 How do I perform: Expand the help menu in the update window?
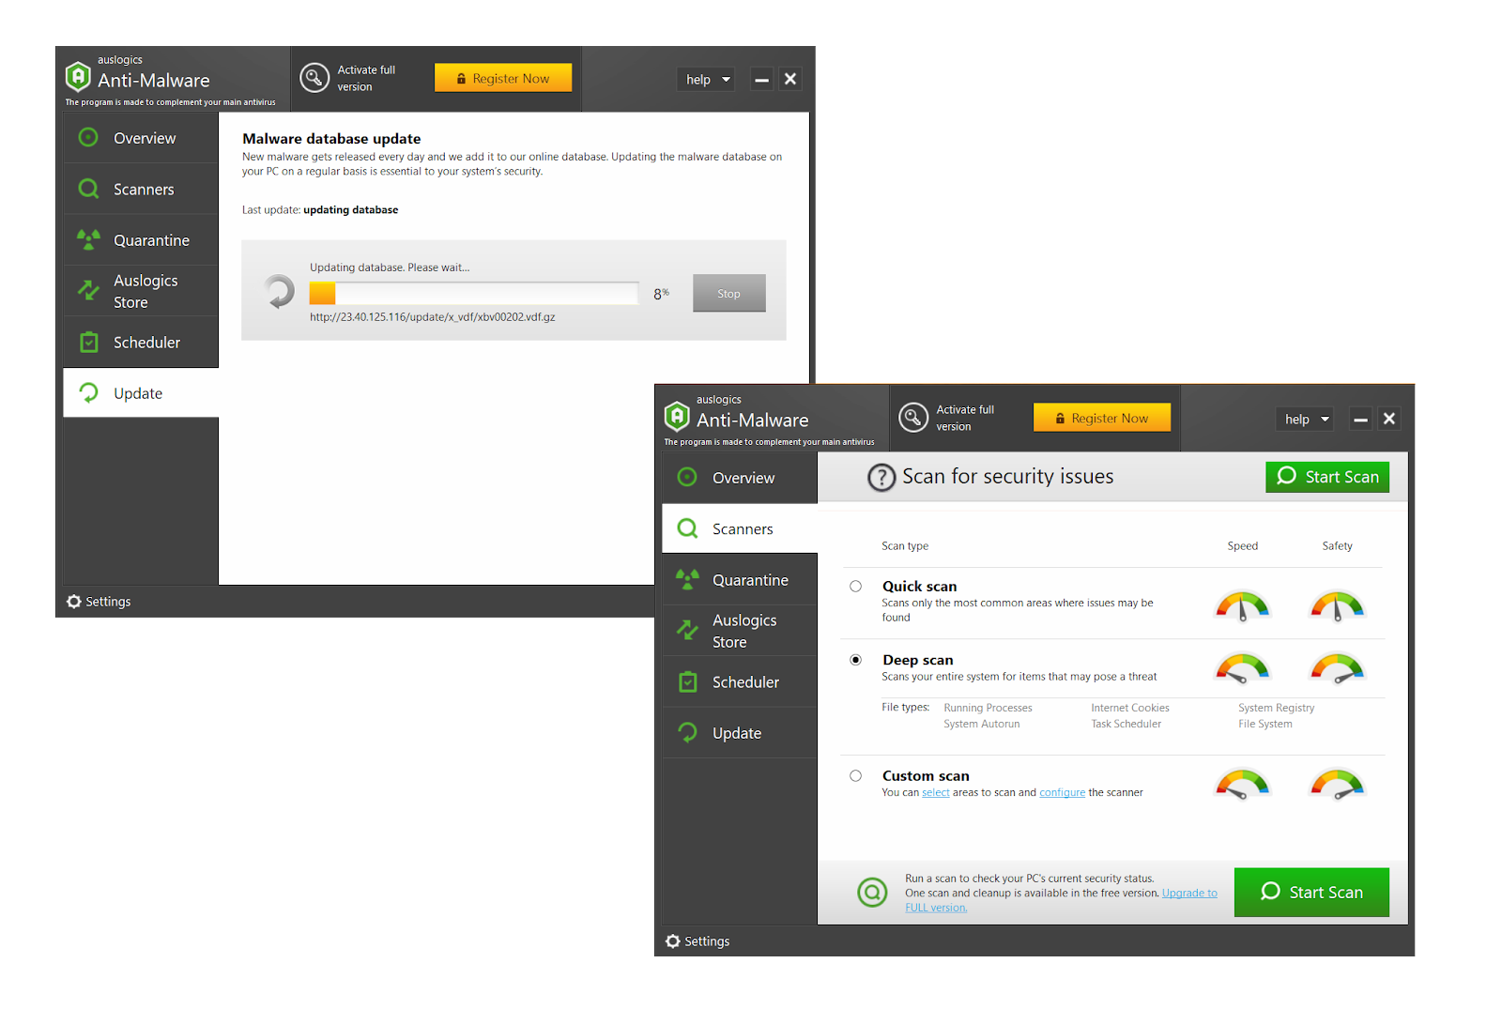tap(705, 79)
